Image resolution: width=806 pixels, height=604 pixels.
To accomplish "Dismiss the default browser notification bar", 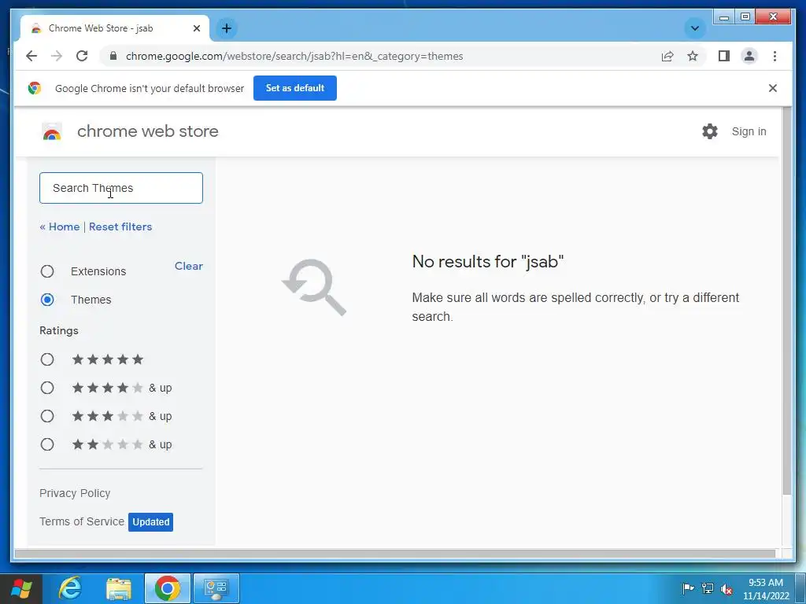I will (772, 88).
